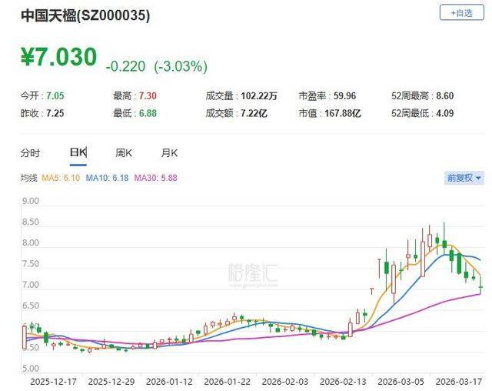Click the current price ¥7.030
The width and height of the screenshot is (492, 391).
58,58
